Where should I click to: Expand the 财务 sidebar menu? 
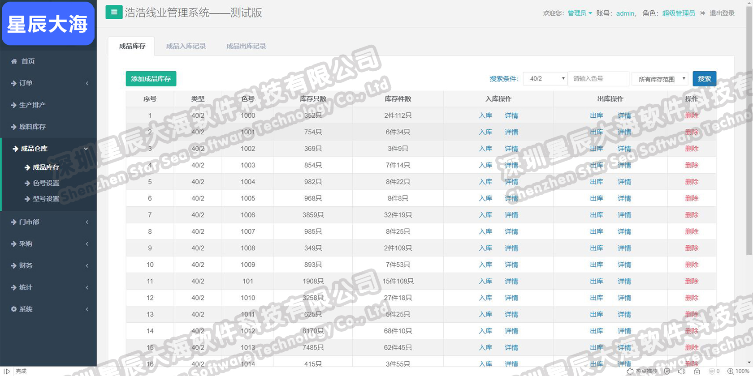(48, 265)
